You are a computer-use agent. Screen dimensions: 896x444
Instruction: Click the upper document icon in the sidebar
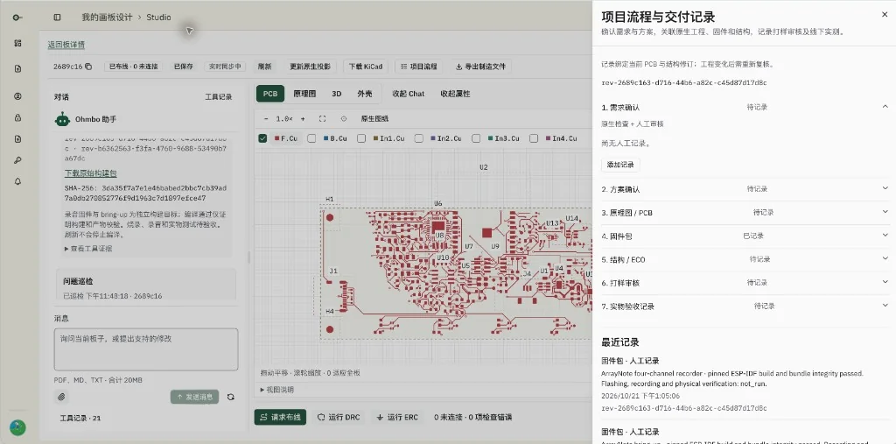point(17,68)
